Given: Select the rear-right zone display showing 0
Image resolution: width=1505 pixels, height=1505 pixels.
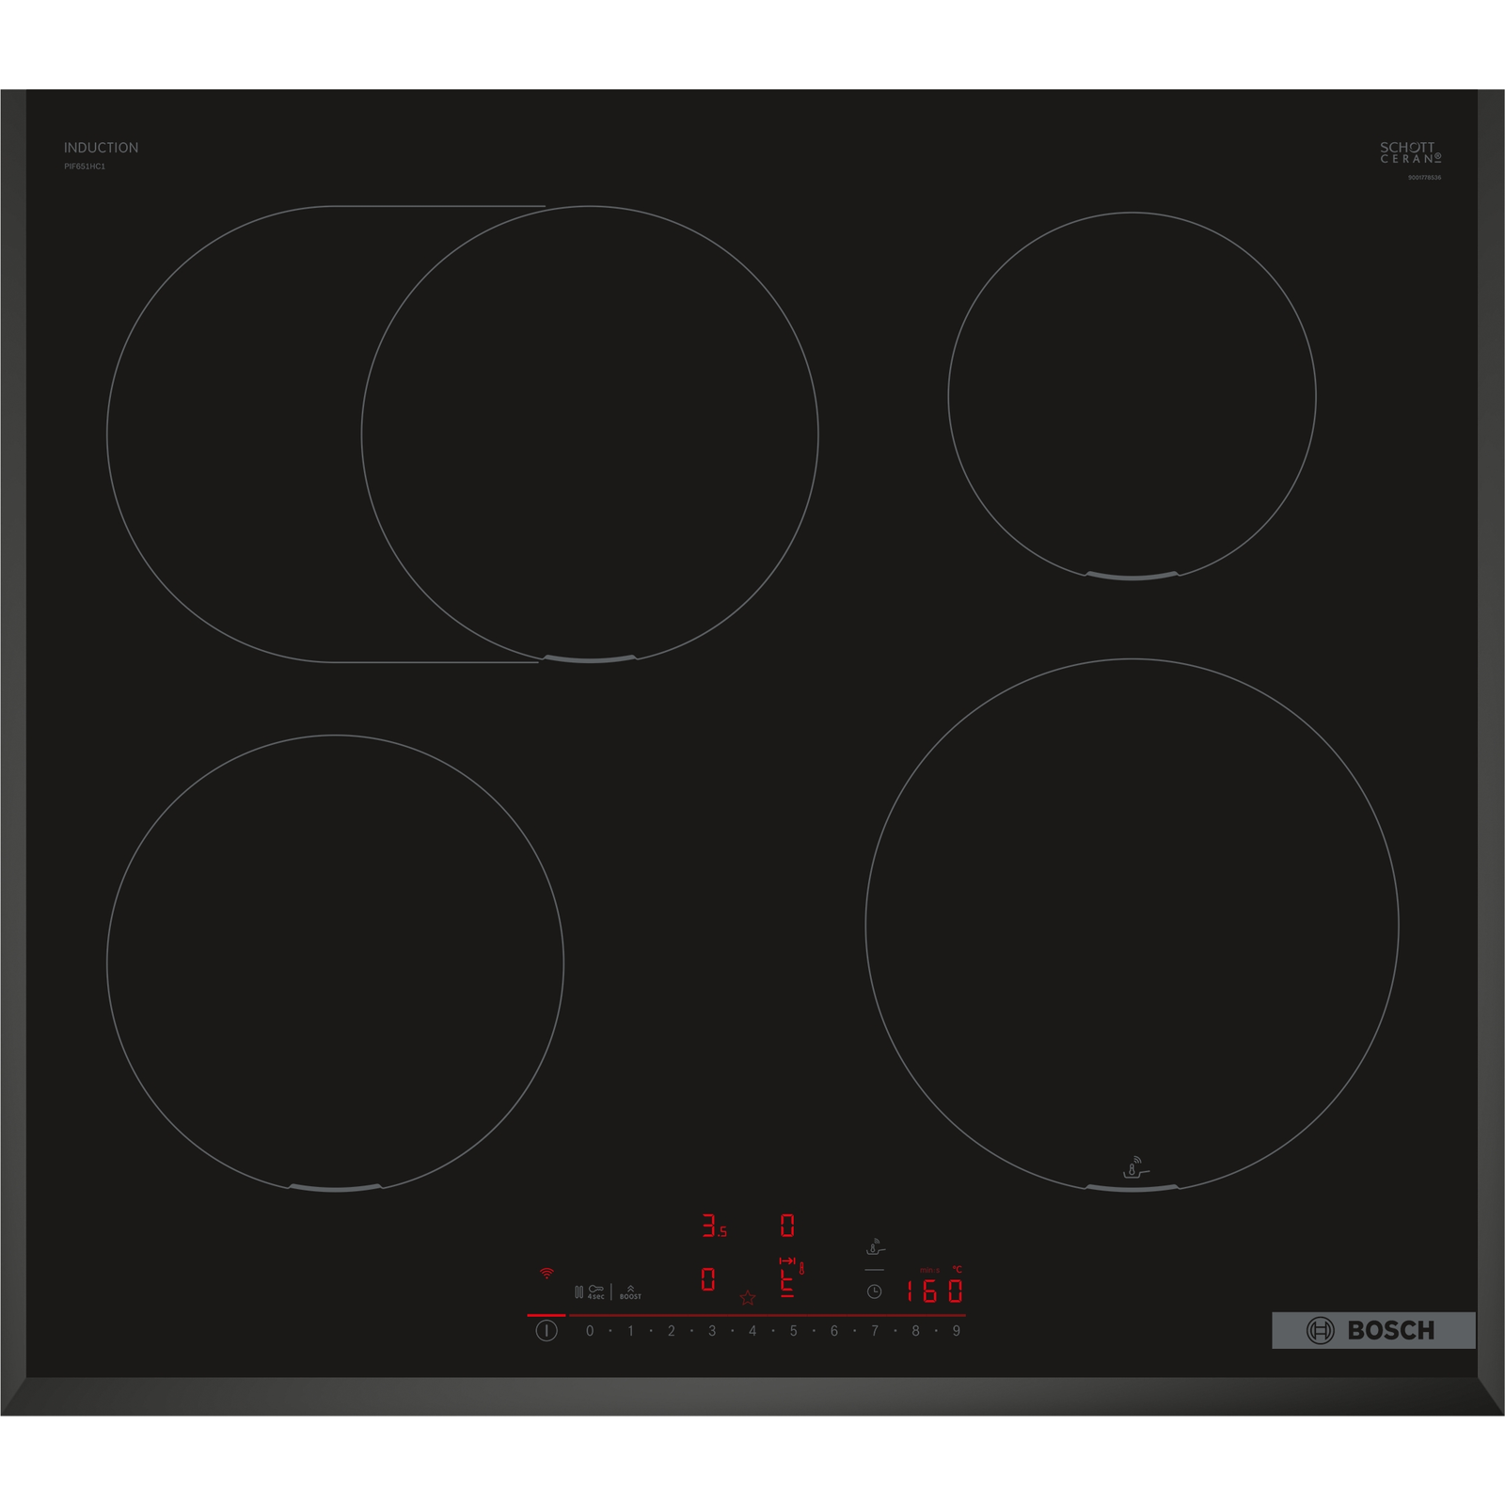Looking at the screenshot, I should point(787,1226).
